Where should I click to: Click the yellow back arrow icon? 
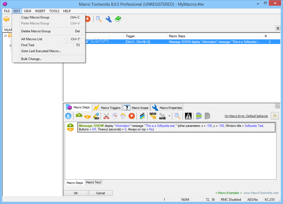[x=7, y=19]
